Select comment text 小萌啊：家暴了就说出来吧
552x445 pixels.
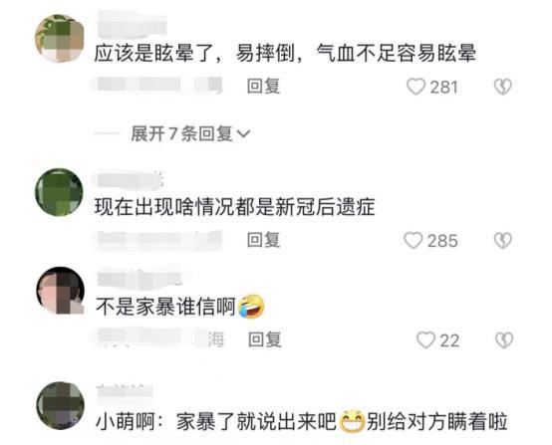coord(216,421)
